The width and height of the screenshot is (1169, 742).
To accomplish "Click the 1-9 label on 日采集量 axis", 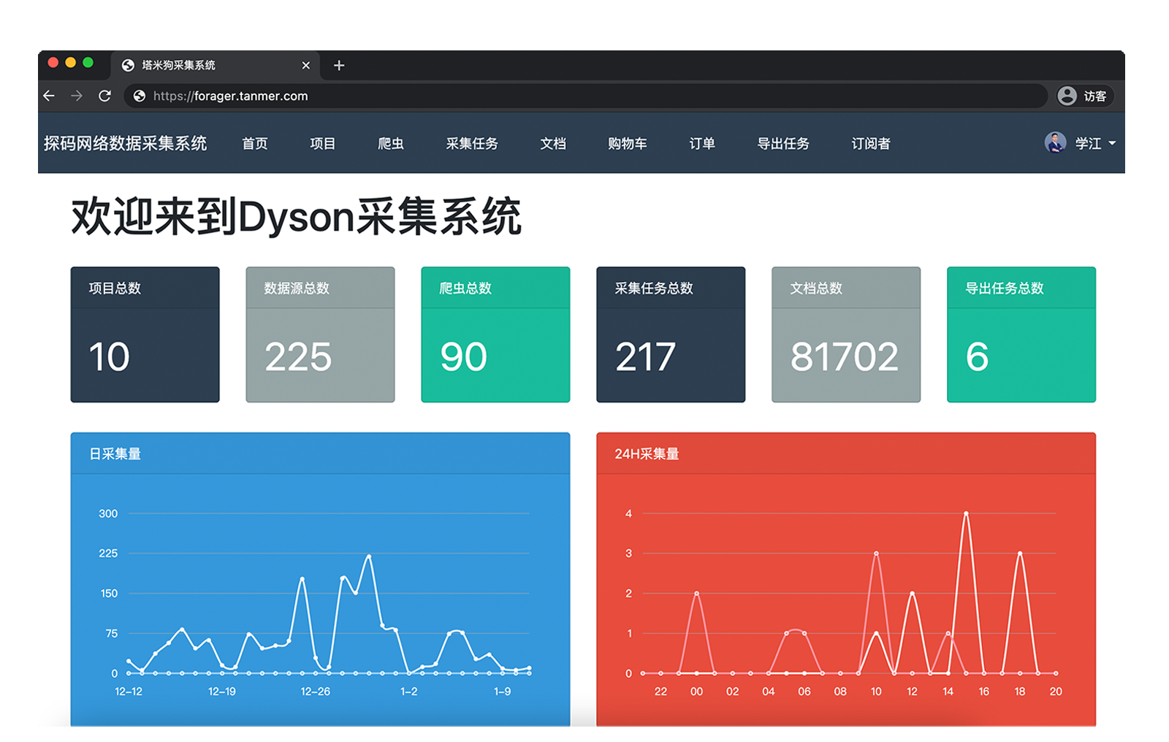I will 503,691.
